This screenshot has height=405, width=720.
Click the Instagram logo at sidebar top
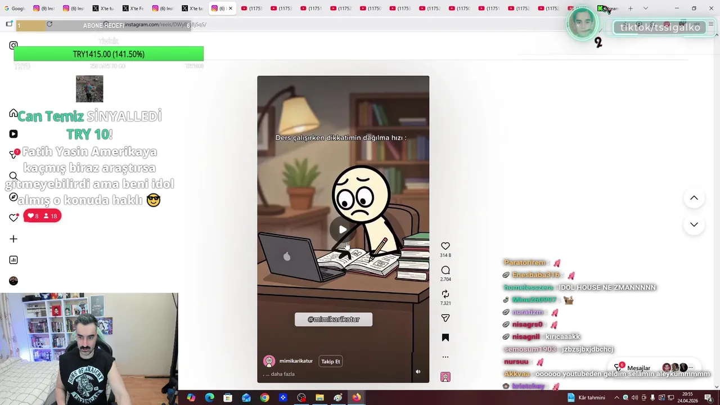coord(13,46)
